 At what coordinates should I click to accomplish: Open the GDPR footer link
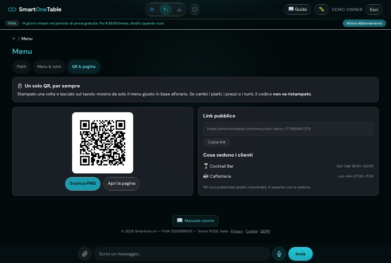265,231
